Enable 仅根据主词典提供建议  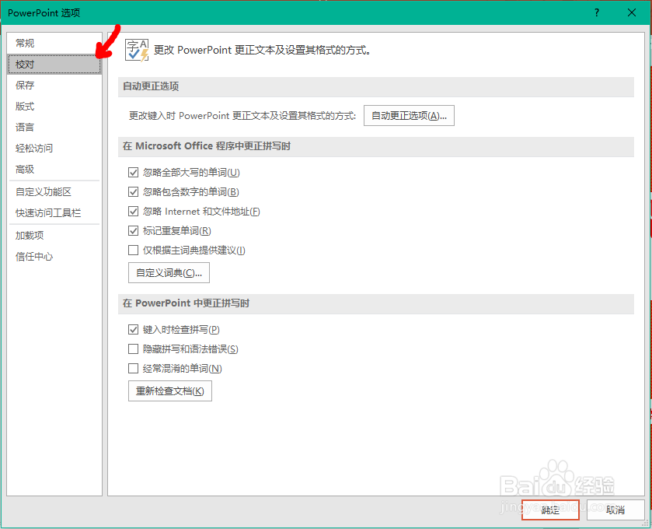pyautogui.click(x=133, y=250)
